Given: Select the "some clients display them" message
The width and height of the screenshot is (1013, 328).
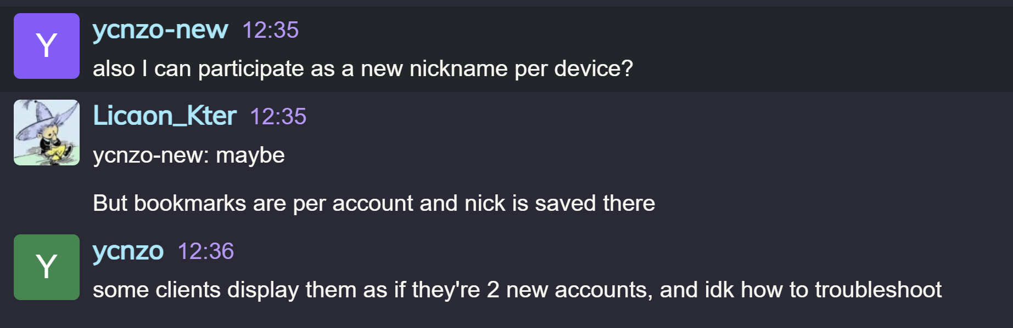Looking at the screenshot, I should [x=516, y=290].
